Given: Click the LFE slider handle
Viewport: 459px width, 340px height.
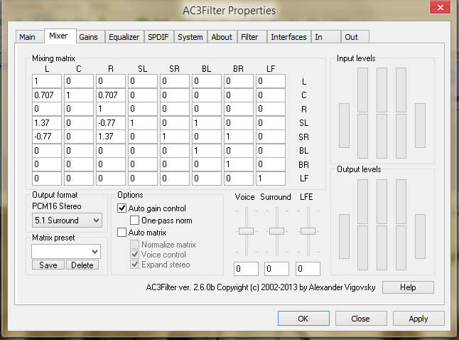Looking at the screenshot, I should [308, 231].
